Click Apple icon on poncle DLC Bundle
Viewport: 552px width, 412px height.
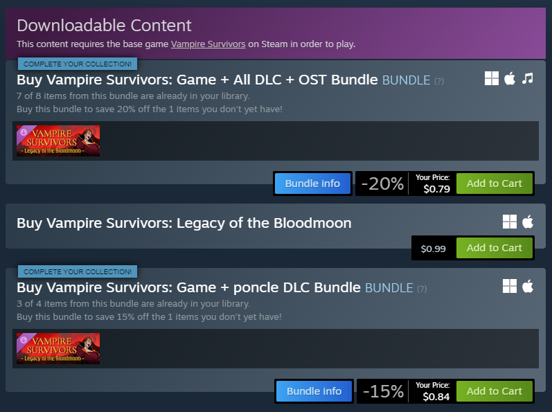[x=528, y=286]
